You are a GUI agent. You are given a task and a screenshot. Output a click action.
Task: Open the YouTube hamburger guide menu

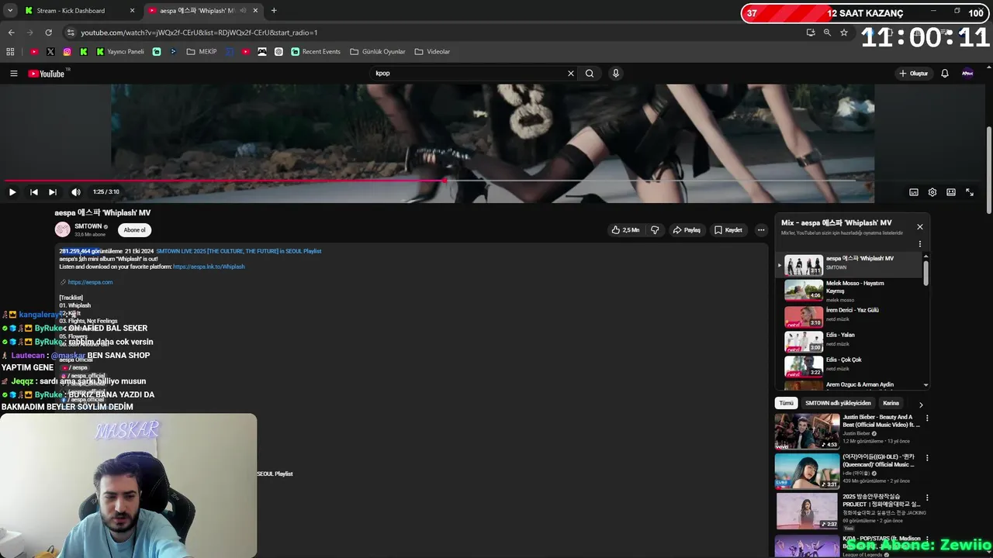point(13,74)
